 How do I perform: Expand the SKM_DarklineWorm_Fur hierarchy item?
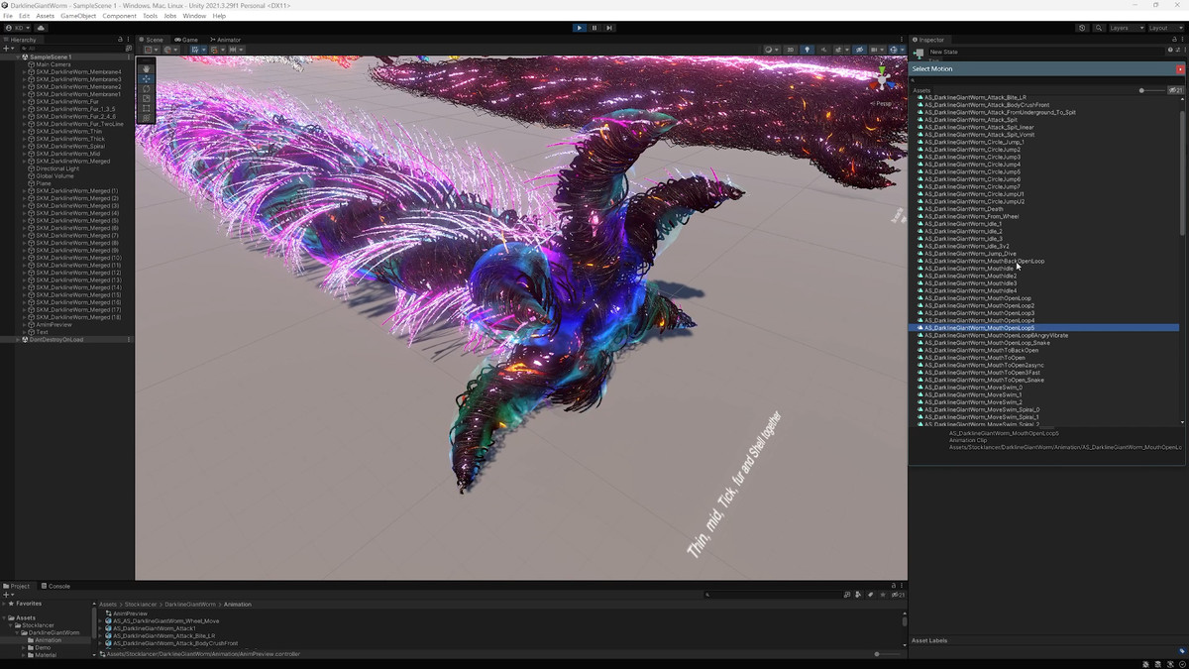24,101
